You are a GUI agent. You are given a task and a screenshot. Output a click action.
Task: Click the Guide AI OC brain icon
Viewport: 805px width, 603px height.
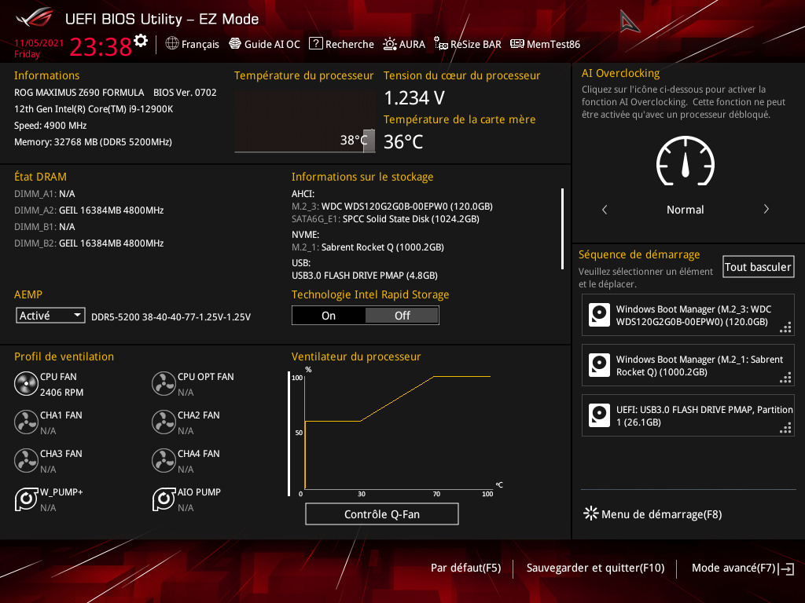234,44
